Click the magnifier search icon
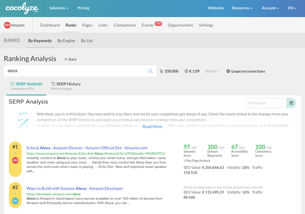The image size is (305, 214). coord(150,71)
